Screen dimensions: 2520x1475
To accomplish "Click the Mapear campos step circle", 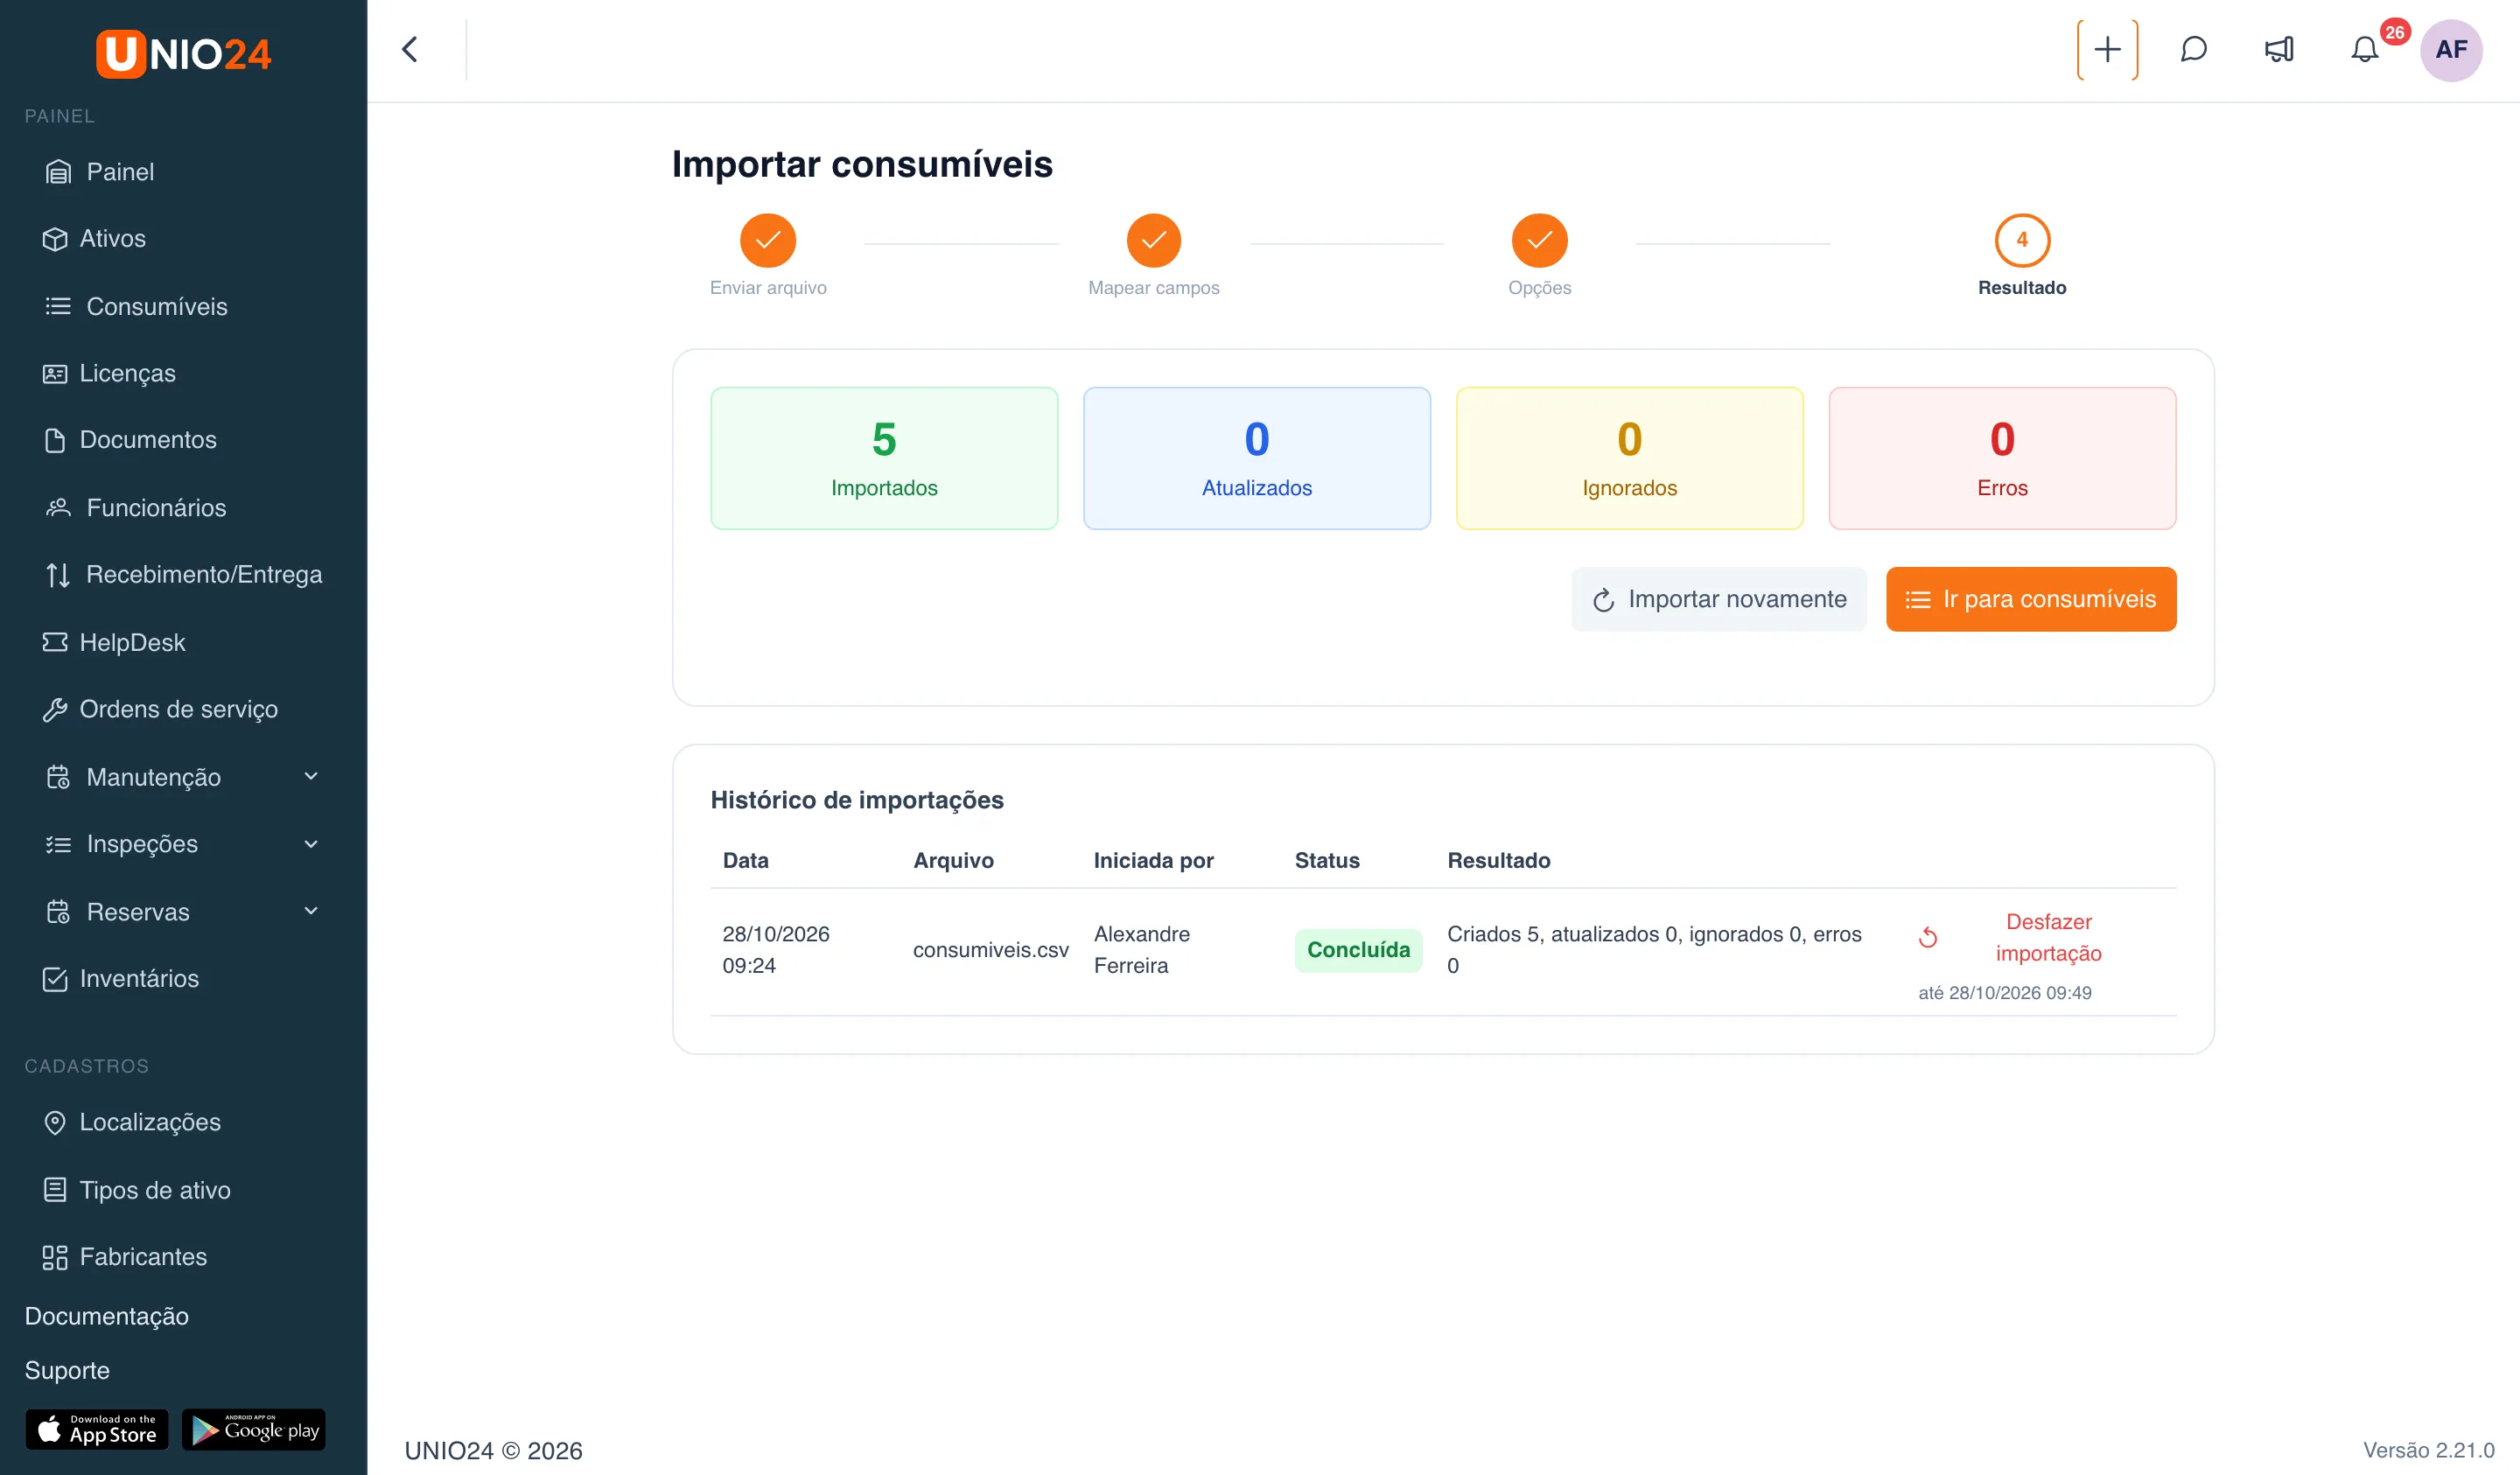I will (x=1154, y=240).
